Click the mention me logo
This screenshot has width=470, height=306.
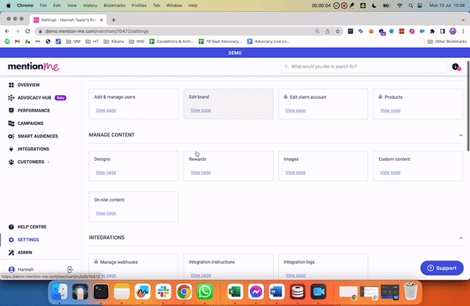[x=34, y=67]
